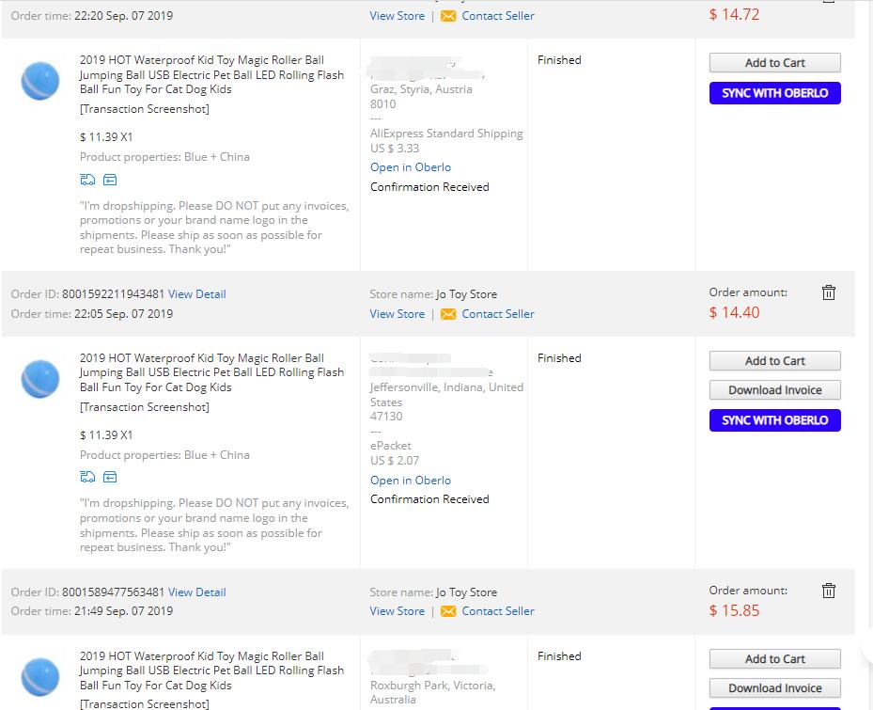This screenshot has width=873, height=710.
Task: Open Transaction Screenshot of Indiana order
Action: [x=145, y=407]
